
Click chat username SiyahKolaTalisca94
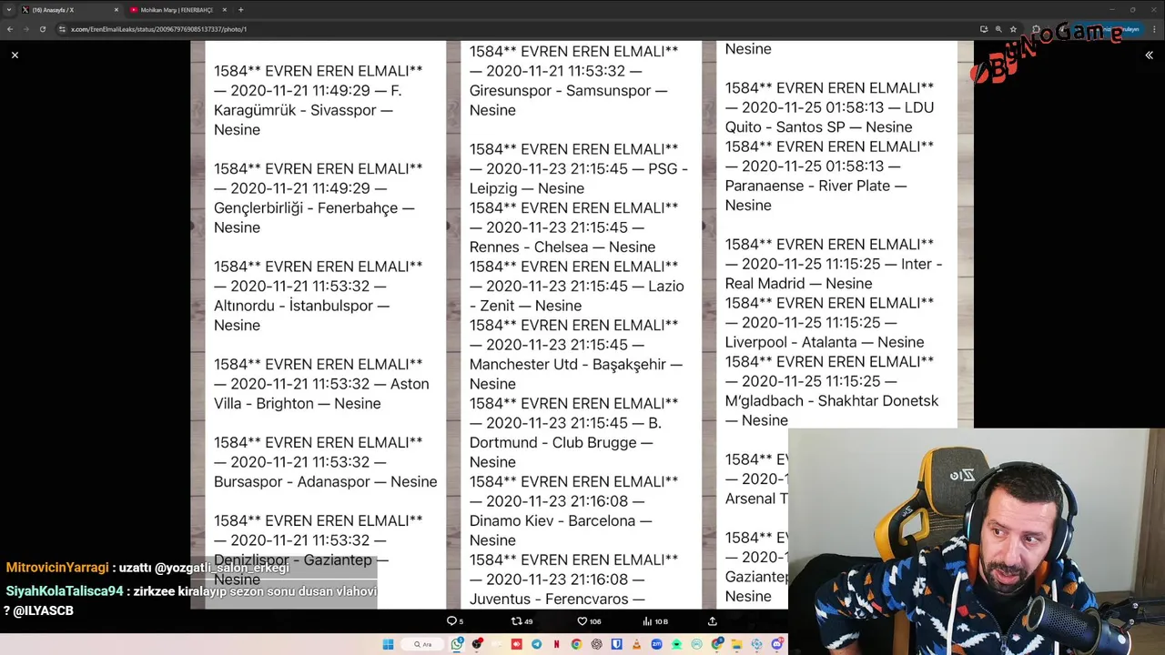pos(65,591)
